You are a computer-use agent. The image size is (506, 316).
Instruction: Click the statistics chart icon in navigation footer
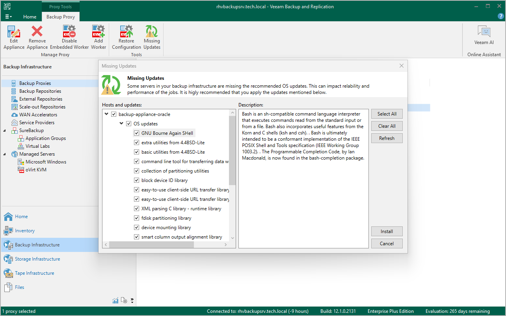115,301
